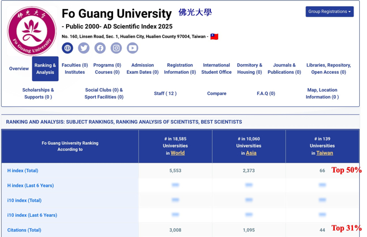This screenshot has width=367, height=237.
Task: Open the Twitter profile icon
Action: [x=84, y=48]
